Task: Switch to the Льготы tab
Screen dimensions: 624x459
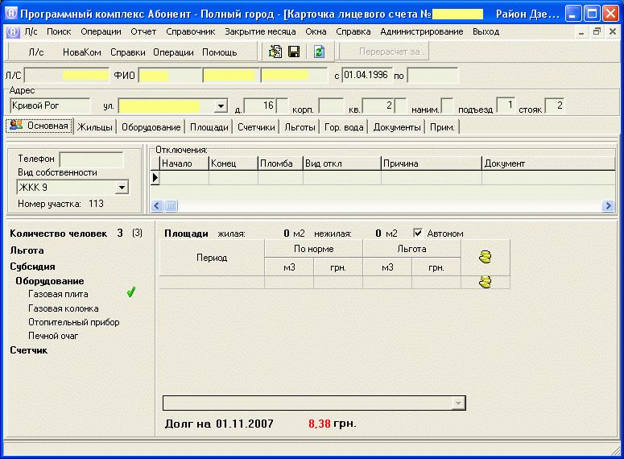Action: pos(300,127)
